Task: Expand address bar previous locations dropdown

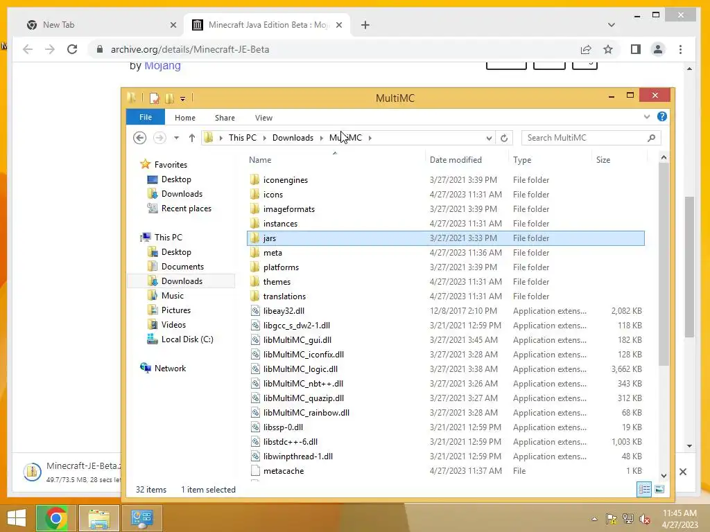Action: coord(489,138)
